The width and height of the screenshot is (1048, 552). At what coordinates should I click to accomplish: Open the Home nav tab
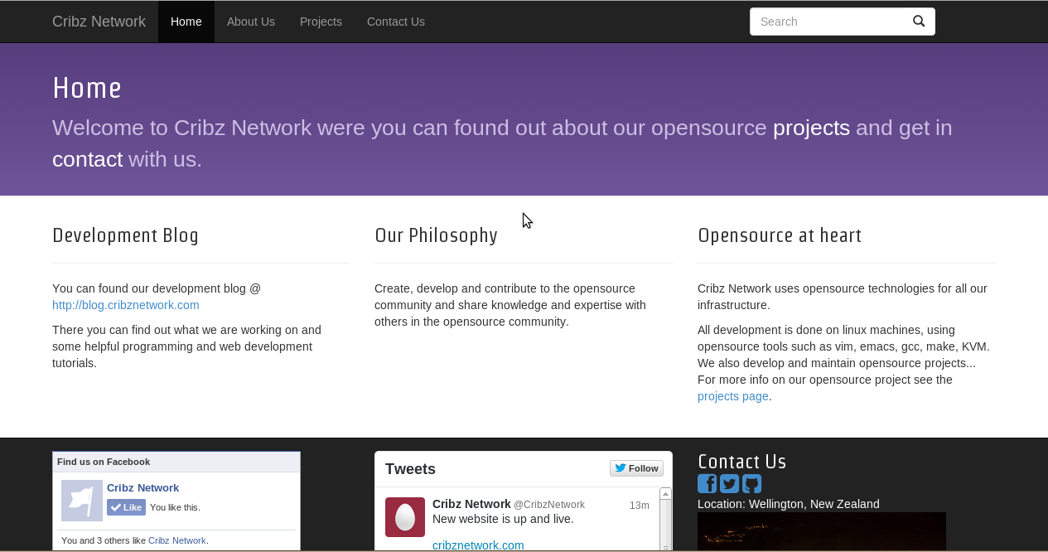point(186,22)
